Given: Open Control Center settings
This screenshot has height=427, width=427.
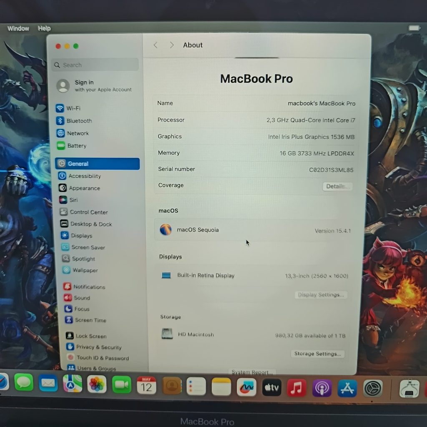Looking at the screenshot, I should click(88, 212).
